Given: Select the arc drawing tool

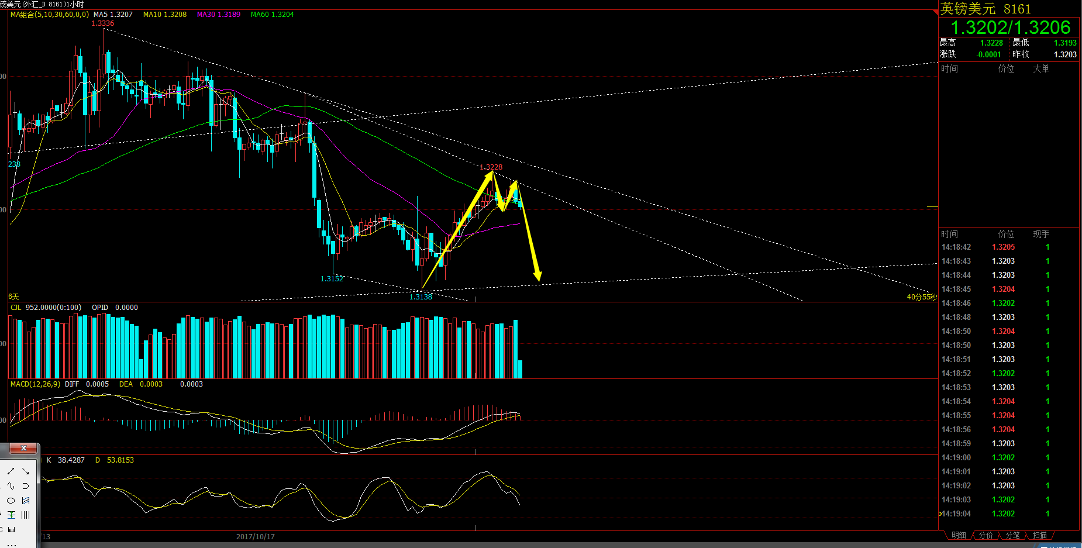Looking at the screenshot, I should pos(25,485).
